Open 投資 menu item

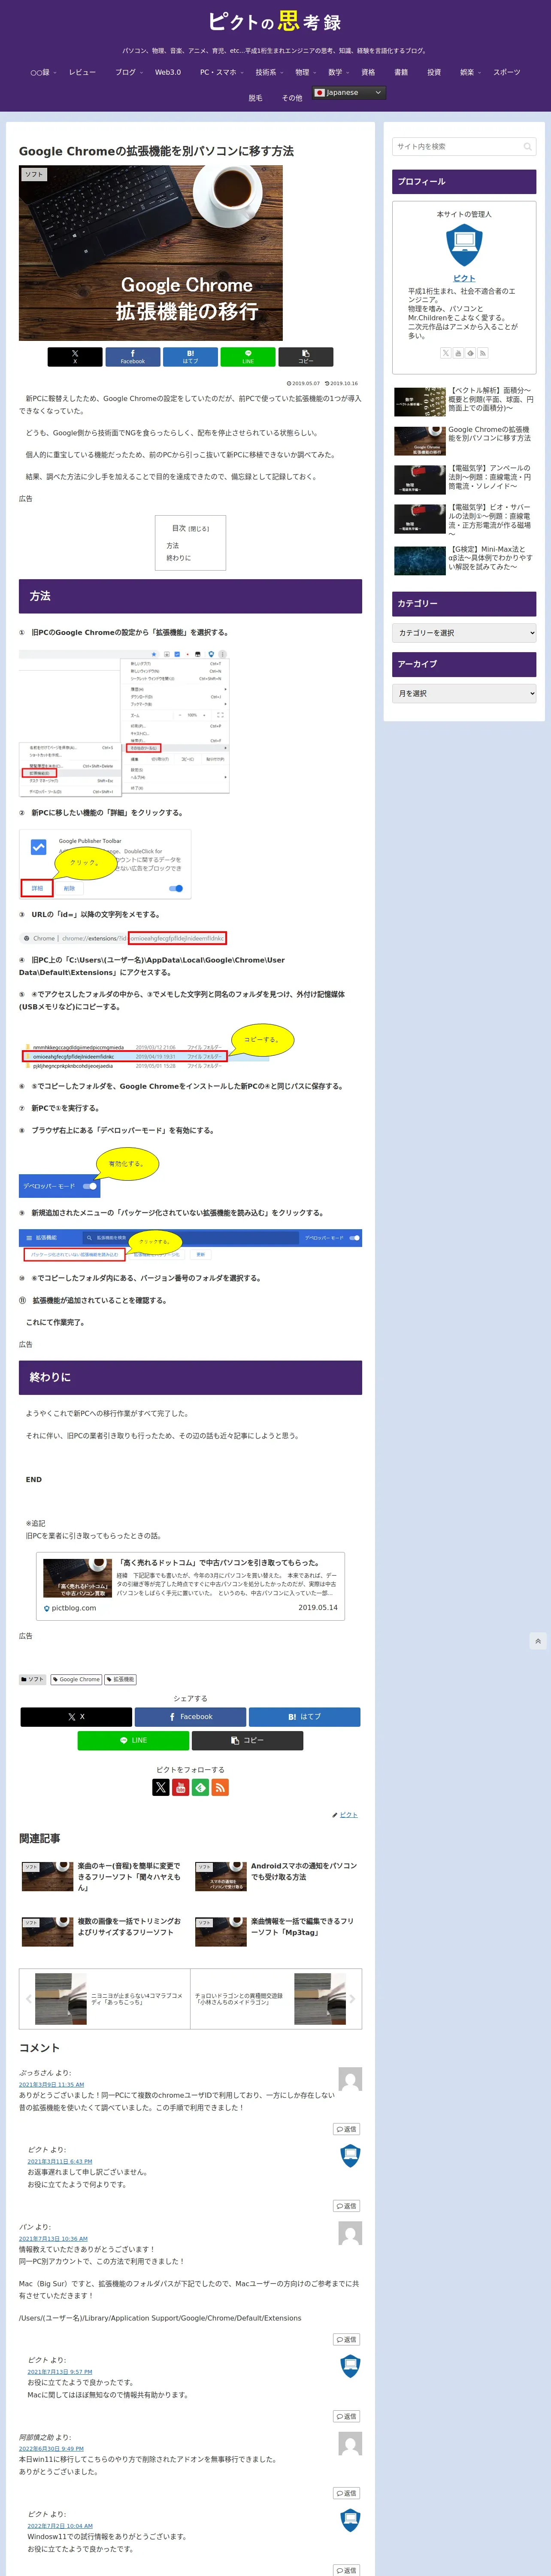coord(434,72)
